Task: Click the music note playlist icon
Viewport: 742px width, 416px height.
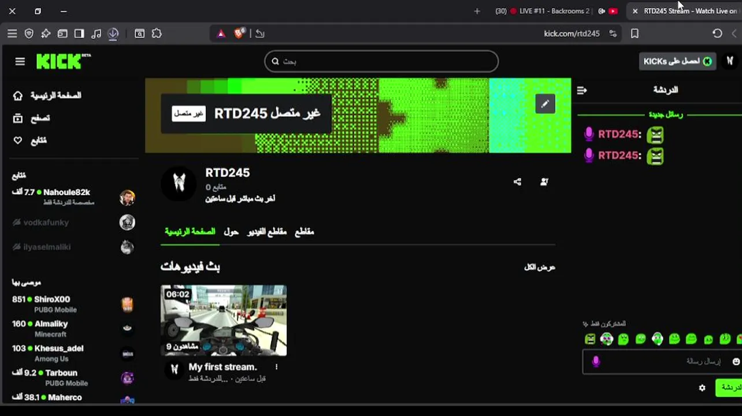Action: click(x=97, y=34)
